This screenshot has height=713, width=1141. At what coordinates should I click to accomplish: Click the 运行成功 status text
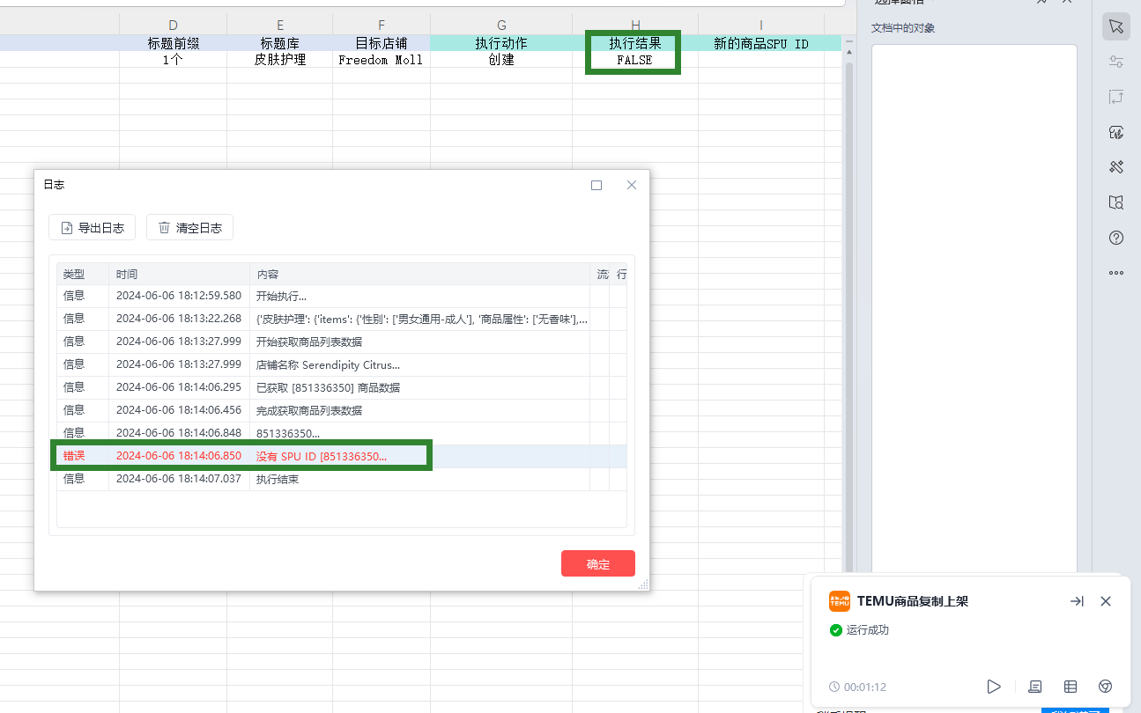(x=868, y=630)
